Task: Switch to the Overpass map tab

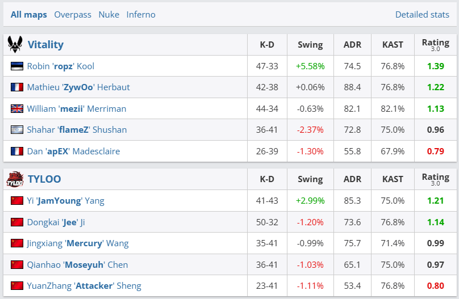Action: pyautogui.click(x=73, y=15)
